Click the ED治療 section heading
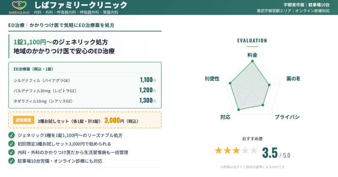 coord(61,25)
